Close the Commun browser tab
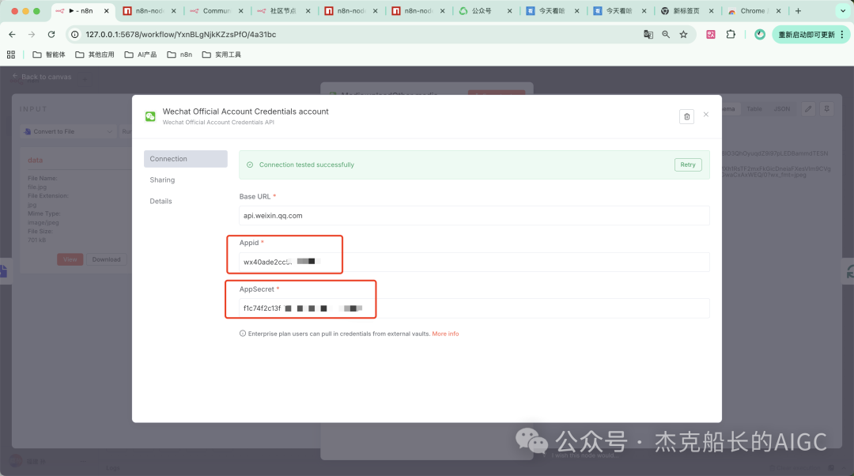Viewport: 854px width, 476px height. [240, 11]
